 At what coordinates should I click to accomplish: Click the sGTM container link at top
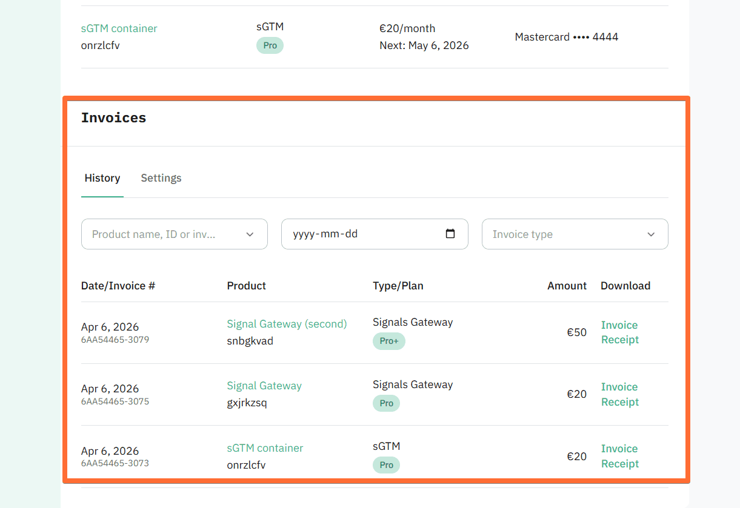tap(119, 28)
